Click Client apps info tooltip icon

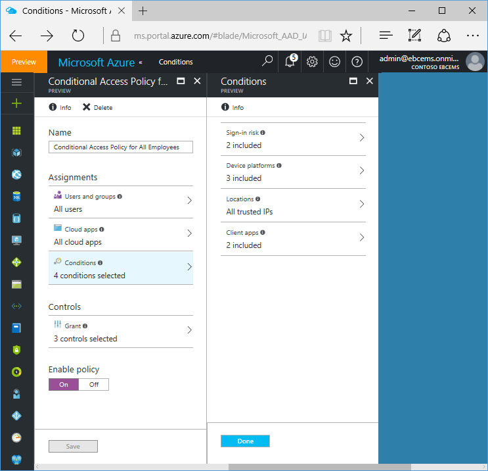[263, 232]
